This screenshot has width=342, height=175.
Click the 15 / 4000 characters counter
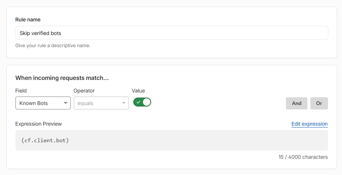click(x=303, y=157)
